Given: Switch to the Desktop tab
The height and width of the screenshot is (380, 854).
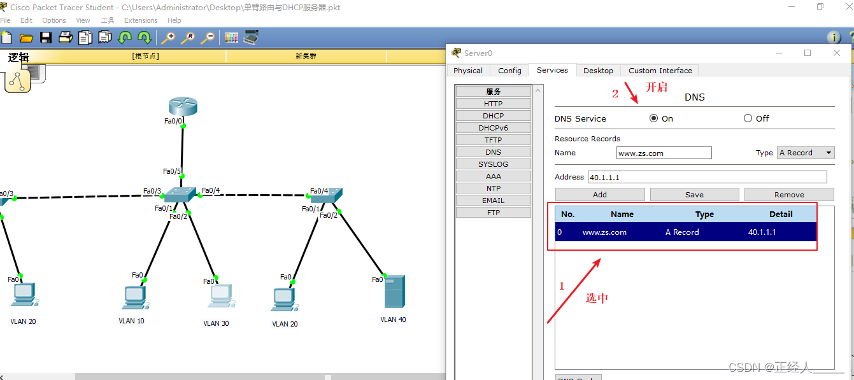Looking at the screenshot, I should click(599, 70).
